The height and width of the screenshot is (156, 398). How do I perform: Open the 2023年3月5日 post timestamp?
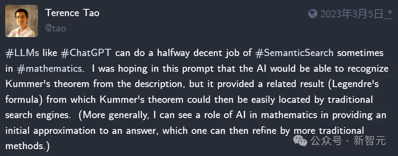point(351,14)
